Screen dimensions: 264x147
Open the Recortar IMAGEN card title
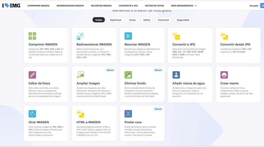click(x=137, y=44)
